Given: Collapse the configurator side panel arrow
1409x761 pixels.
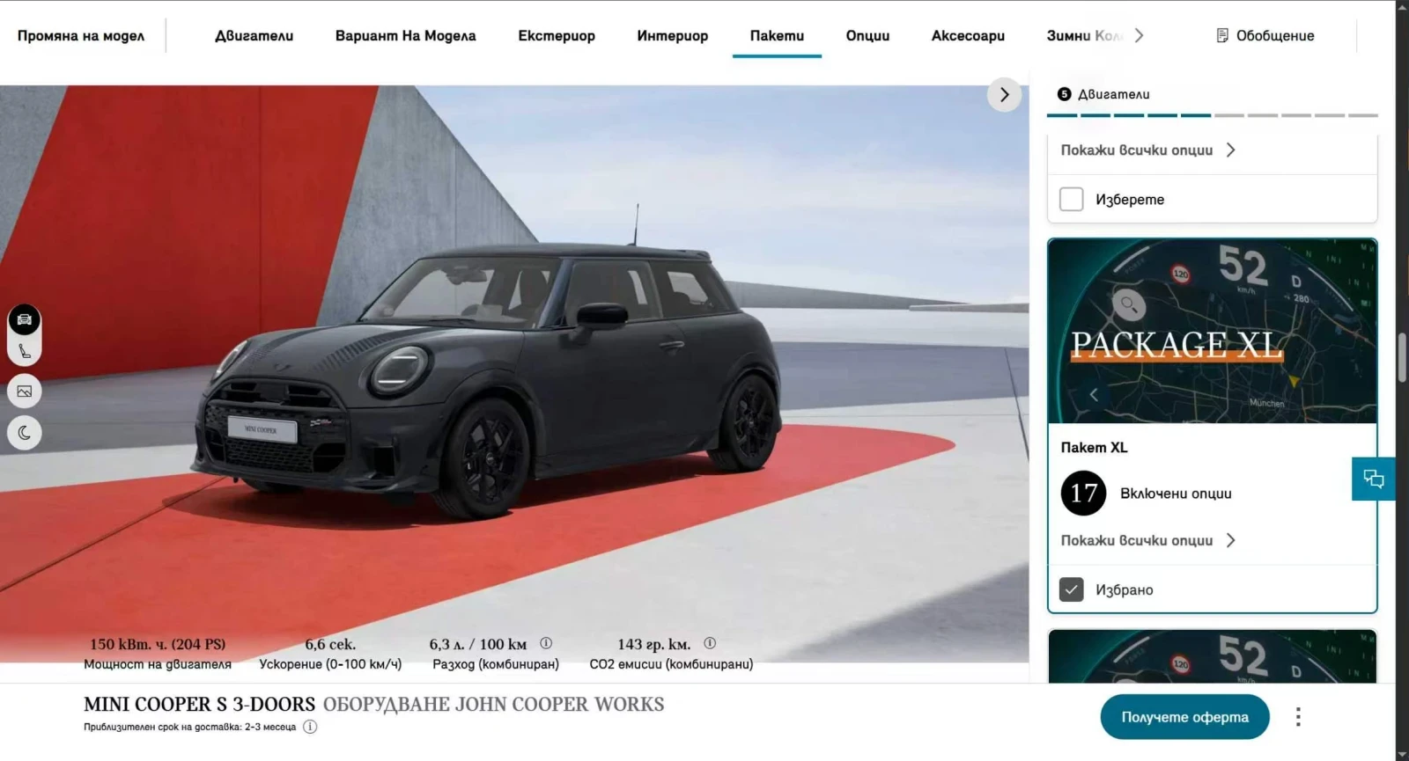Looking at the screenshot, I should coord(1005,95).
